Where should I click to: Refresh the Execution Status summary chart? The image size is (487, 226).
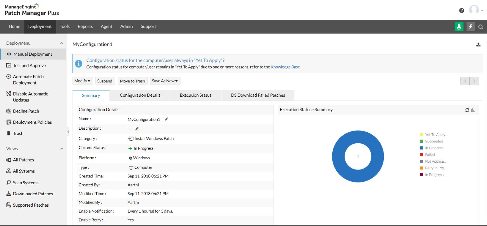[467, 110]
